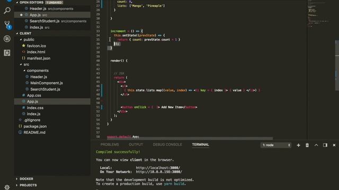Add a new terminal with plus icon

[298, 145]
